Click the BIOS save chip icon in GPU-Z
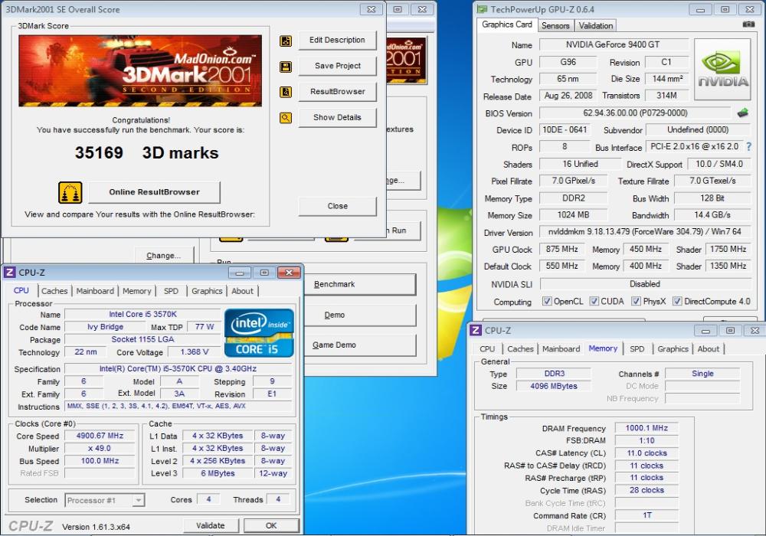 [742, 113]
